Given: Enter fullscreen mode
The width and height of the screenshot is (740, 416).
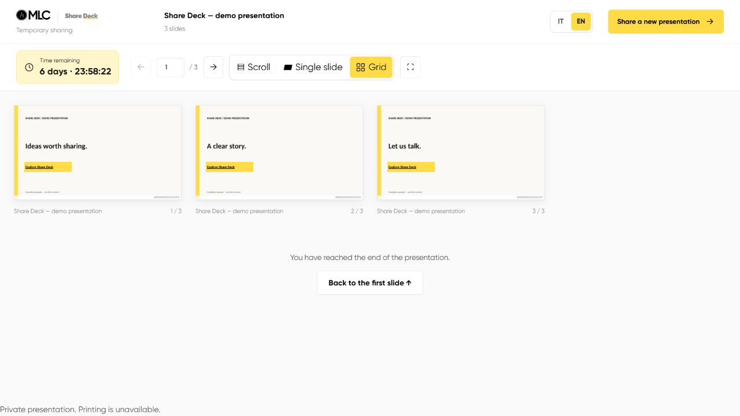Looking at the screenshot, I should coord(410,67).
